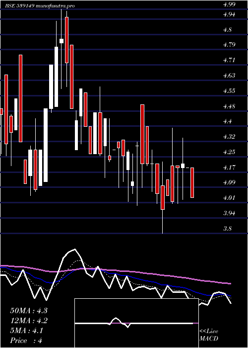This screenshot has width=248, height=348.
Task: Select the '12MA : 4.2' reading
Action: click(29, 321)
